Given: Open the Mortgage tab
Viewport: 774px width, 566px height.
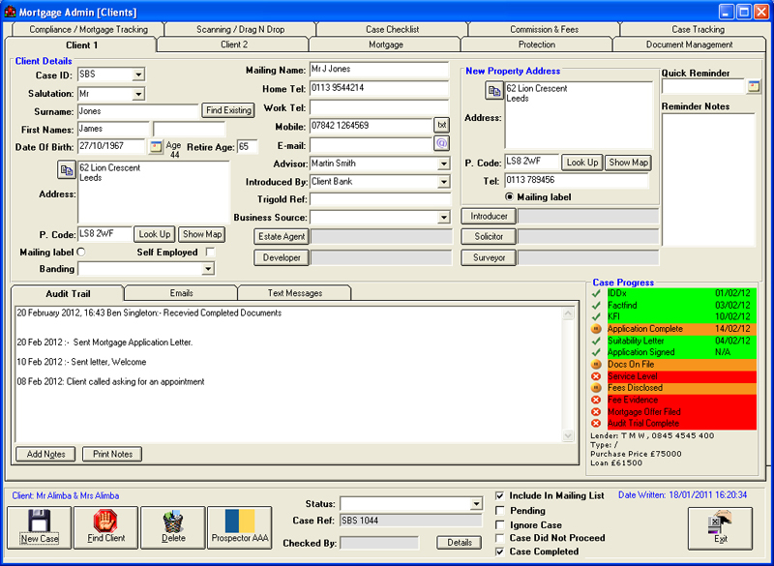Looking at the screenshot, I should tap(386, 45).
